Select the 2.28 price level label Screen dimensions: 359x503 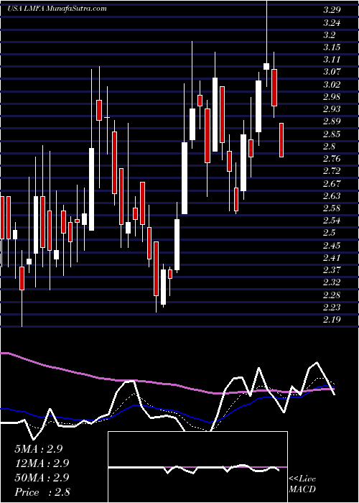[x=331, y=295]
